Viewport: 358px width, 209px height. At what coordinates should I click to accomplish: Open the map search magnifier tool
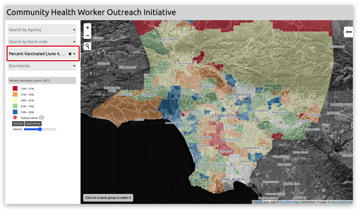[87, 46]
